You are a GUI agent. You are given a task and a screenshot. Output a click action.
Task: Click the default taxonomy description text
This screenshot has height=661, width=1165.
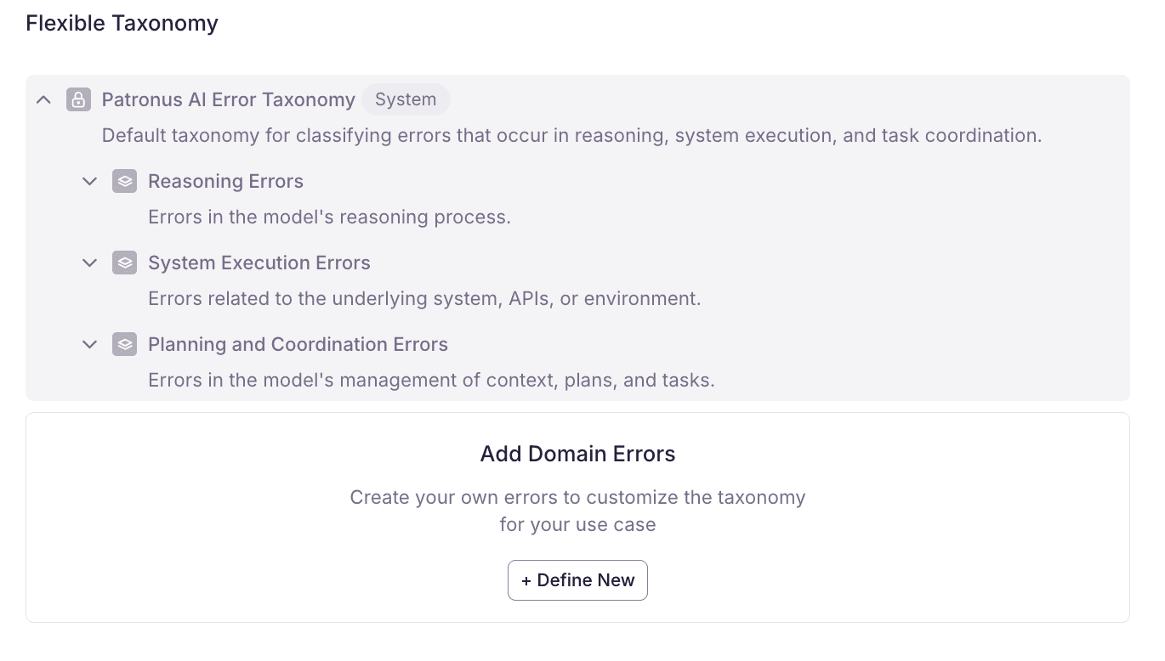point(571,135)
